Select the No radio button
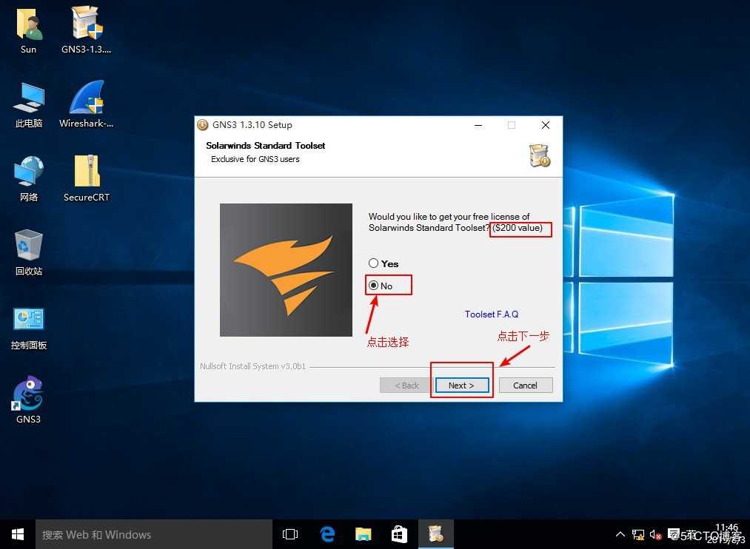The width and height of the screenshot is (750, 549). coord(374,286)
